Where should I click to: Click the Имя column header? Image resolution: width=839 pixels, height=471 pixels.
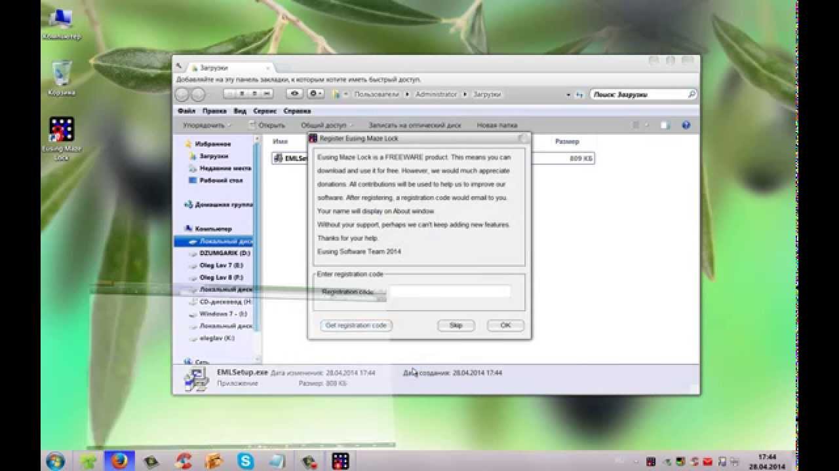pos(280,141)
